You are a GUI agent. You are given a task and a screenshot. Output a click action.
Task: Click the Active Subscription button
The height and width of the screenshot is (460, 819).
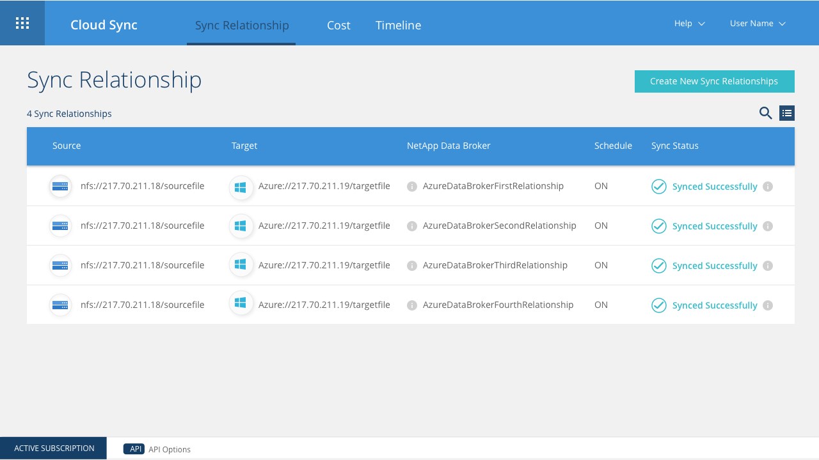pyautogui.click(x=54, y=448)
